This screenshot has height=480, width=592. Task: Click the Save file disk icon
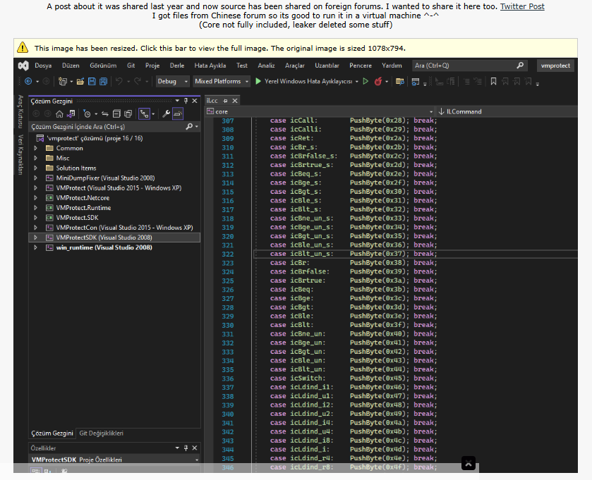92,82
